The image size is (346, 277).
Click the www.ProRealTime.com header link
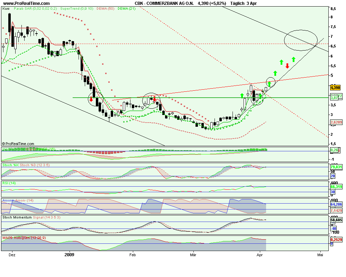(27, 3)
